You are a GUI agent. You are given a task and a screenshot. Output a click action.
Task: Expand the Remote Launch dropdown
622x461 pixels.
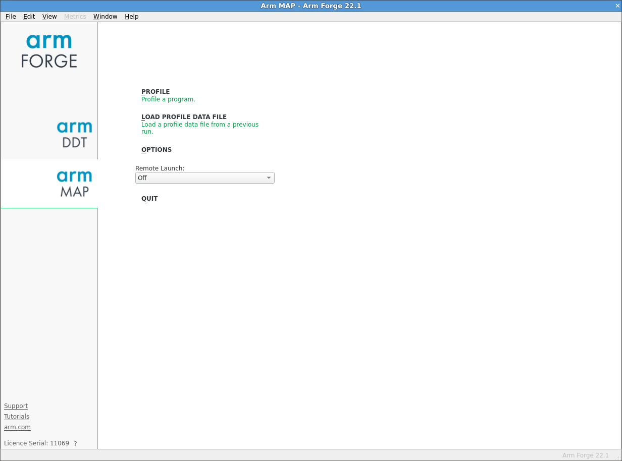[x=205, y=178]
